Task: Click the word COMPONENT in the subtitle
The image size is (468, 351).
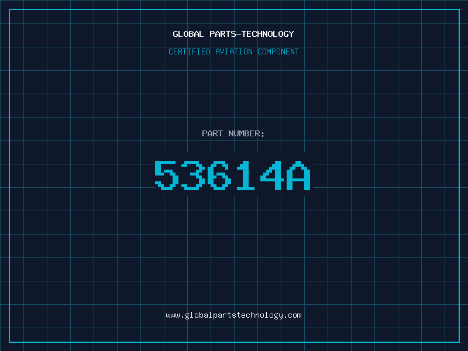Action: (x=278, y=51)
